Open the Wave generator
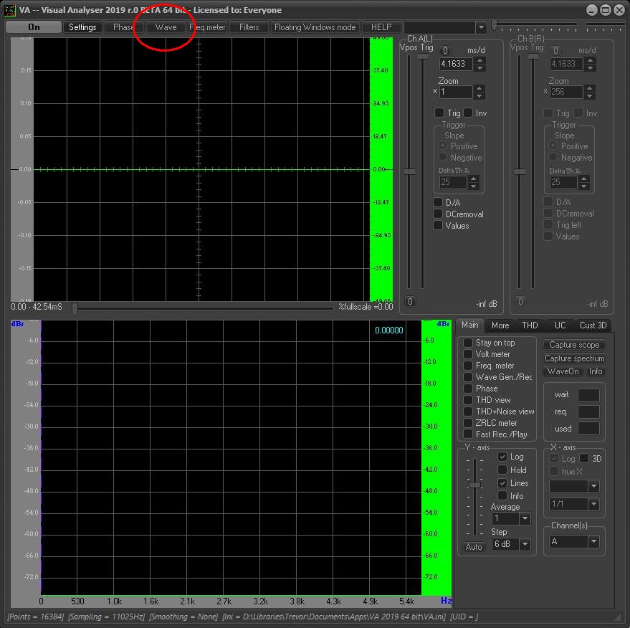This screenshot has width=630, height=628. coord(166,27)
